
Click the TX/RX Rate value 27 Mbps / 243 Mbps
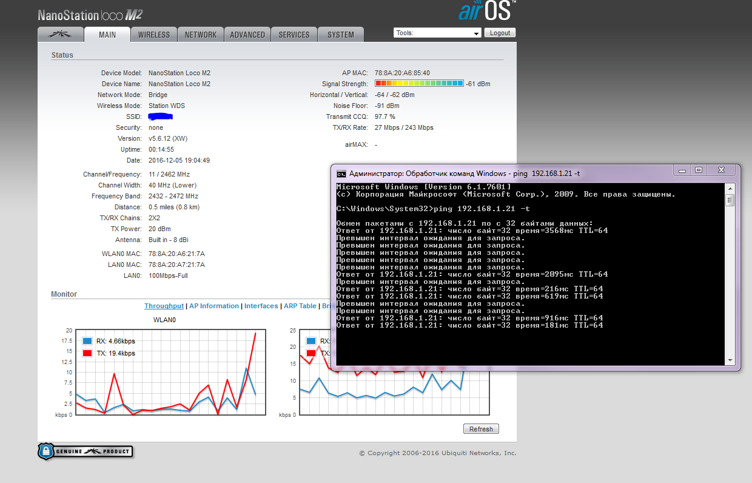click(x=404, y=127)
